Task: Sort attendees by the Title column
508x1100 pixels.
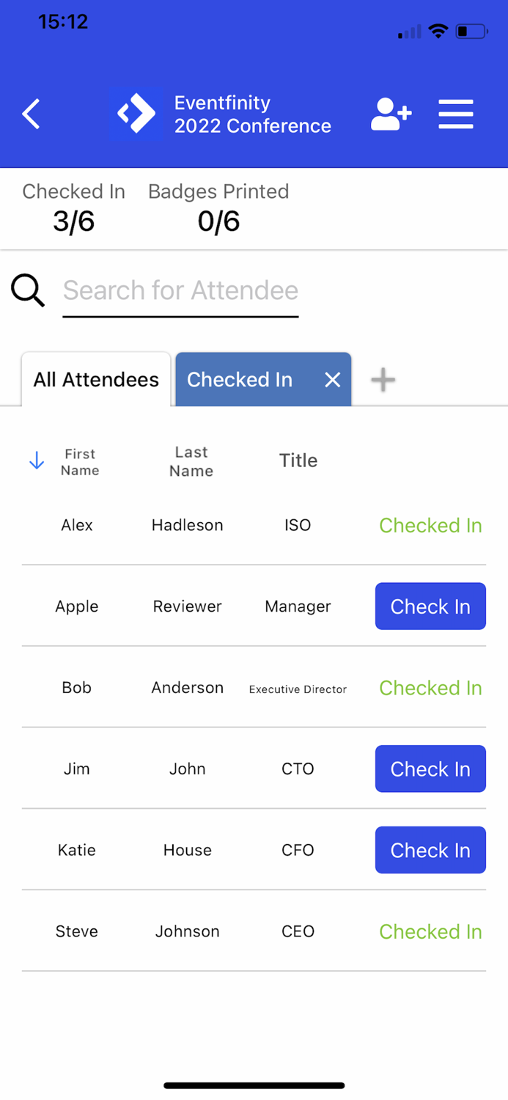Action: 297,460
